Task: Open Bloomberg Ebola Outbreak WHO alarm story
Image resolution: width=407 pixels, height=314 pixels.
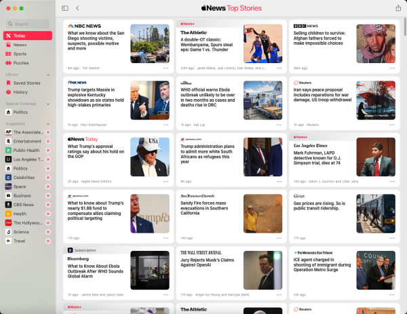Action: pos(95,271)
